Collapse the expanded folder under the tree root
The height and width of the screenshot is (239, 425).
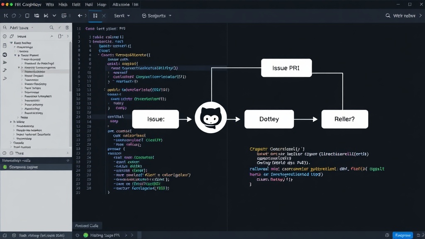point(15,55)
